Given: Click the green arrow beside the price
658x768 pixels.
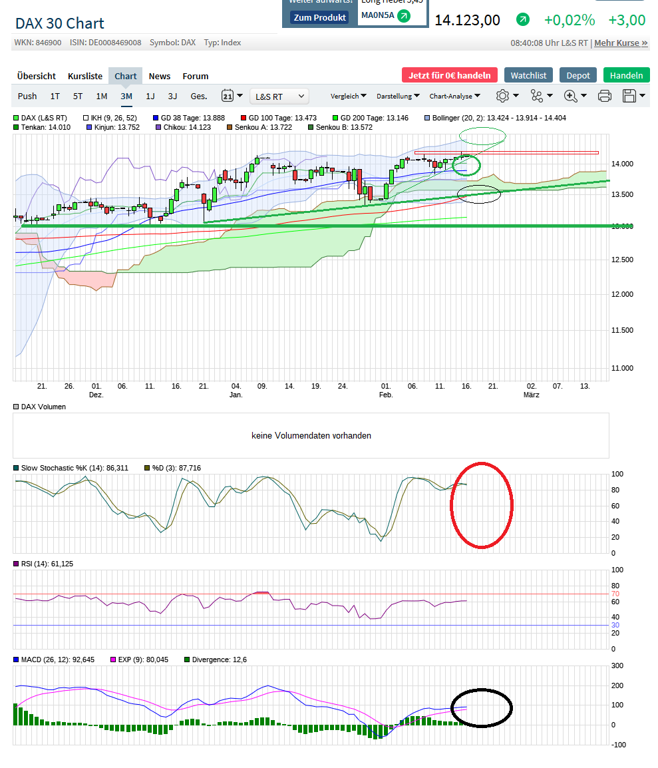Looking at the screenshot, I should coord(523,19).
